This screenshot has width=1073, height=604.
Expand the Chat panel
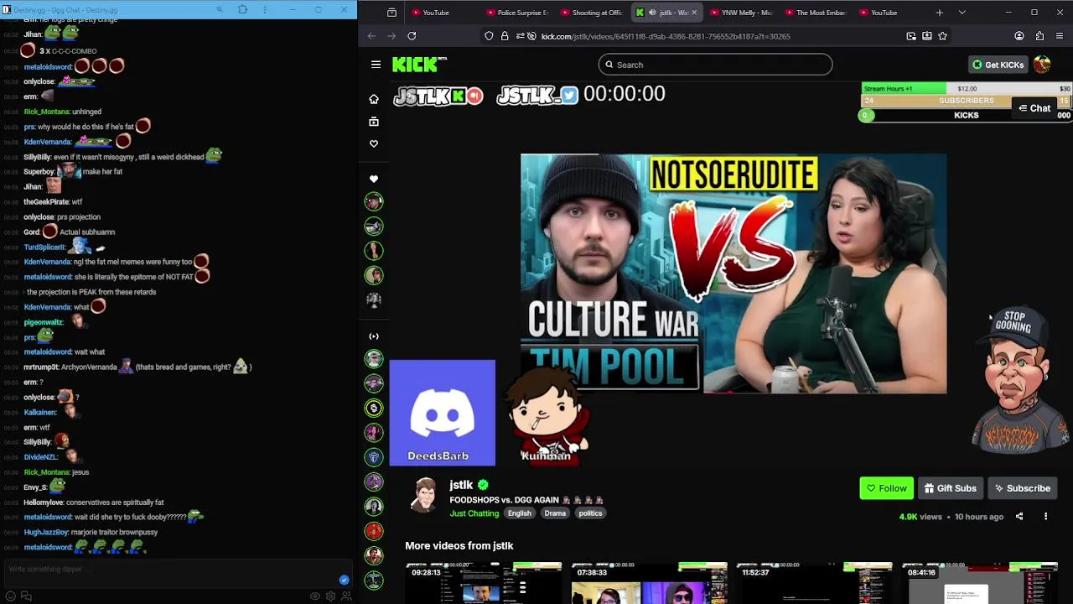1034,108
